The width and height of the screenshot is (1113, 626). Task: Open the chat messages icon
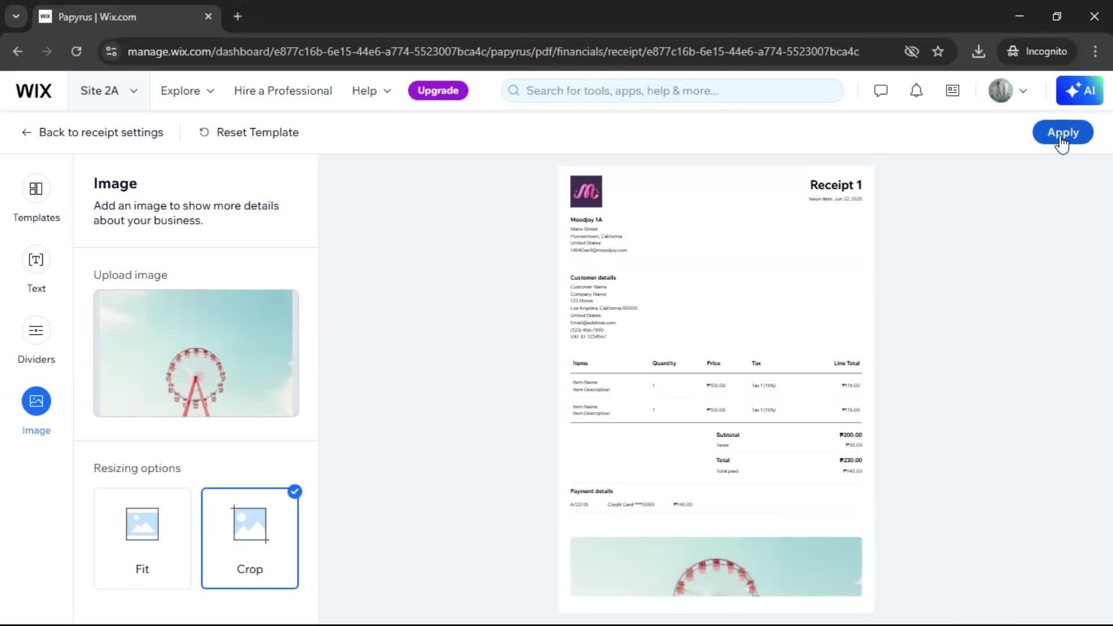[x=881, y=91]
